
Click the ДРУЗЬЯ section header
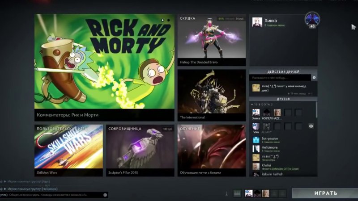(x=283, y=99)
